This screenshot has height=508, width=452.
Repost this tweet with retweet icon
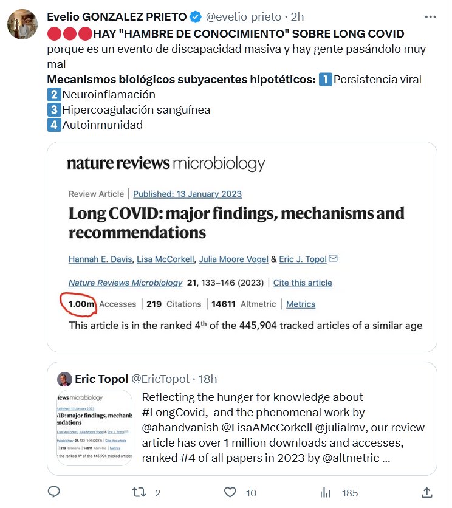[x=138, y=492]
